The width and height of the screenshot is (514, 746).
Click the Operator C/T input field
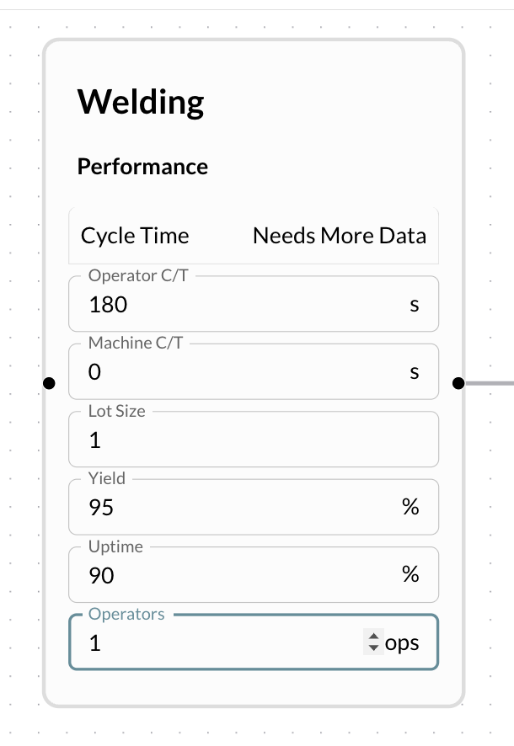click(x=236, y=305)
